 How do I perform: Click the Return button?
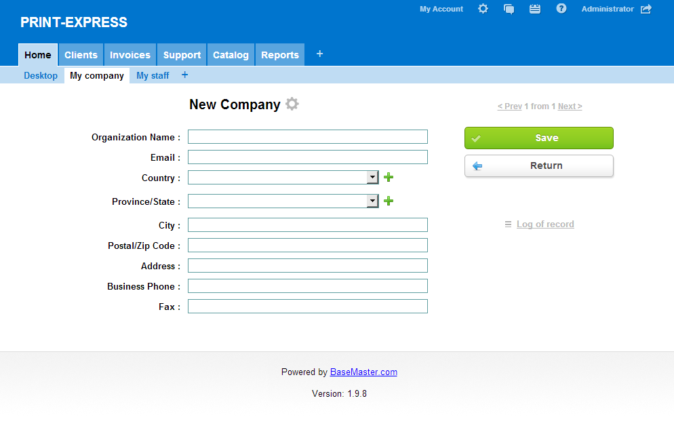pyautogui.click(x=539, y=165)
